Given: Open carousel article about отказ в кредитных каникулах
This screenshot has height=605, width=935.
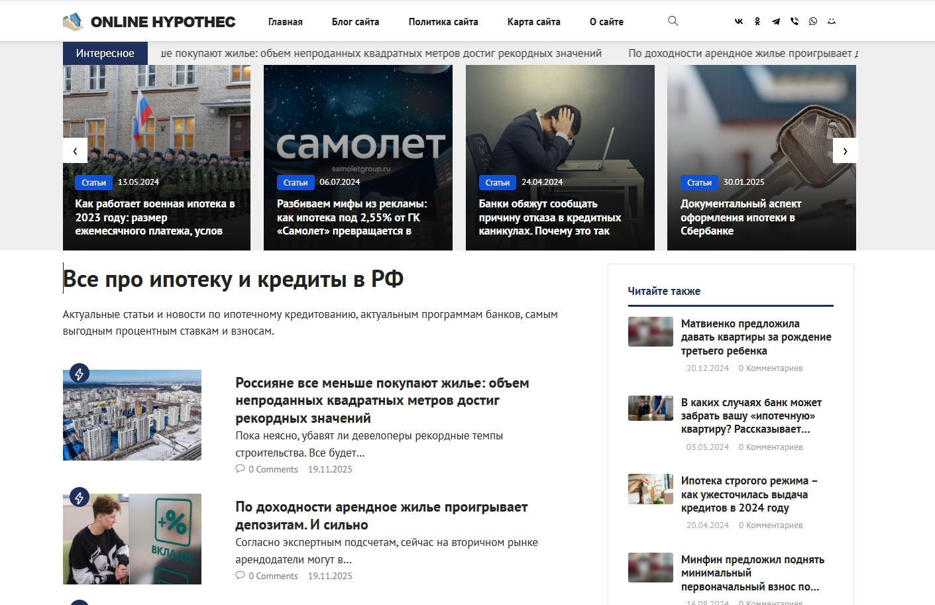Looking at the screenshot, I should 550,217.
